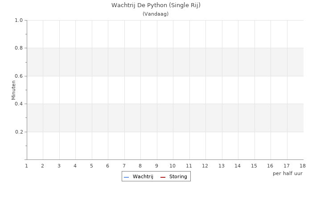312x201 pixels.
Task: Click the Minuten y-axis label
Action: point(13,90)
